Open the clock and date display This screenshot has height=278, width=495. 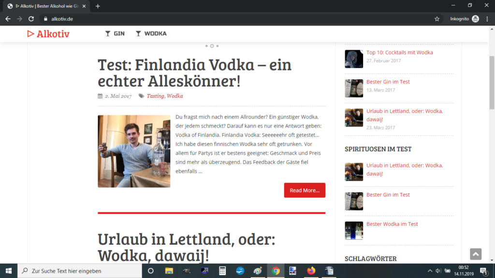pos(464,271)
